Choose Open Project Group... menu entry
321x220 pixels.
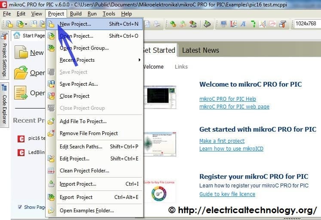(x=95, y=48)
